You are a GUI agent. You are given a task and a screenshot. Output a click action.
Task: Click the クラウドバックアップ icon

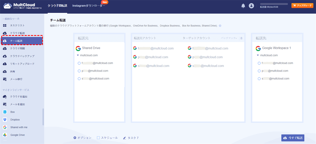click(x=5, y=56)
